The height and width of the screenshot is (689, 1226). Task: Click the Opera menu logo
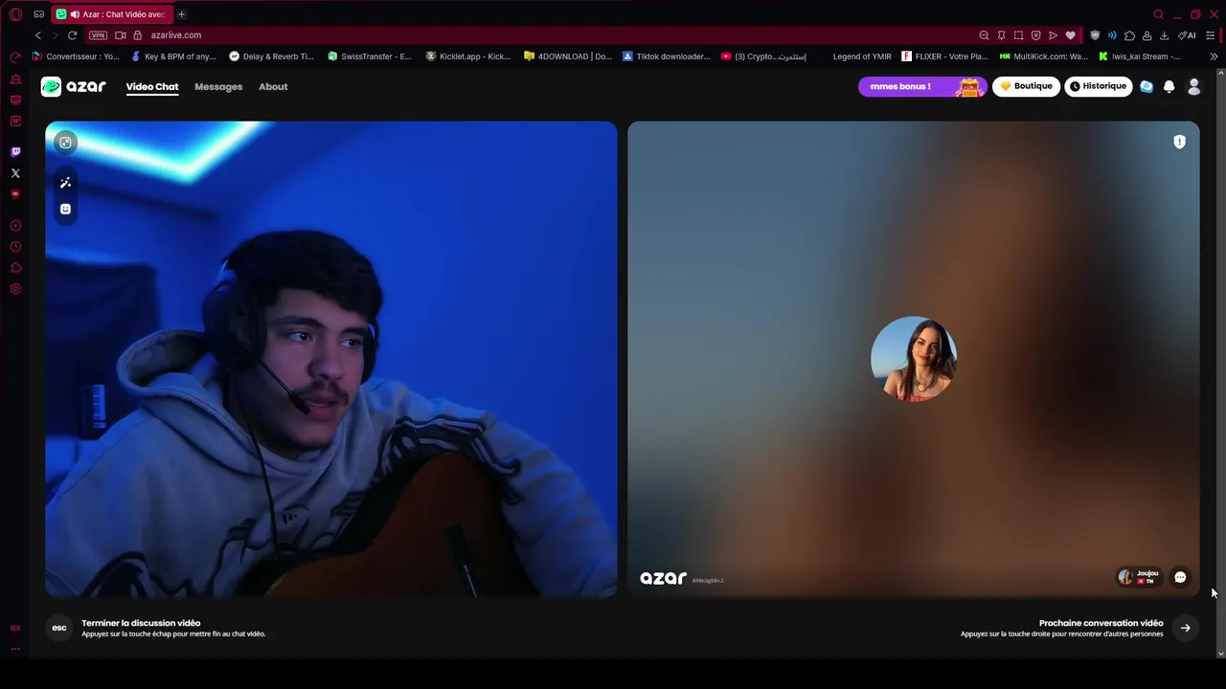coord(15,14)
